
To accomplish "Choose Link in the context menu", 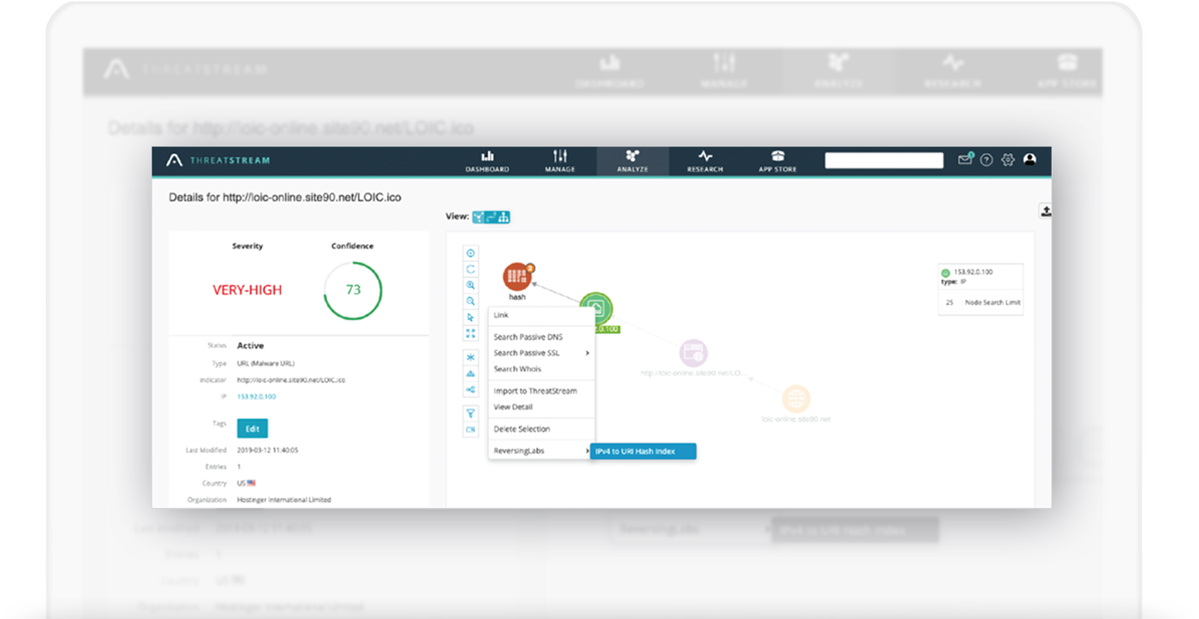I will 541,315.
